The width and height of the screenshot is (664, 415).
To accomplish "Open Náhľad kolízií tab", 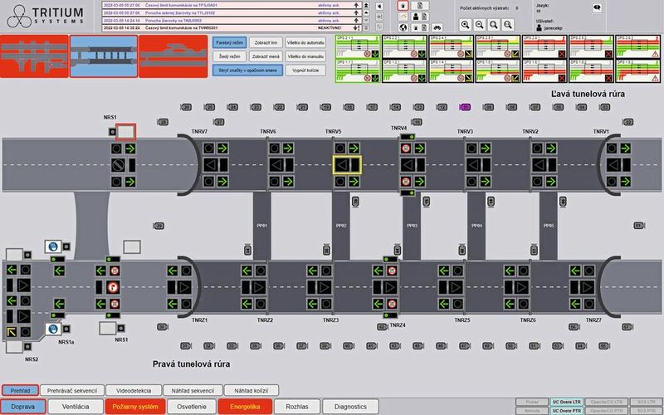I will tap(251, 390).
